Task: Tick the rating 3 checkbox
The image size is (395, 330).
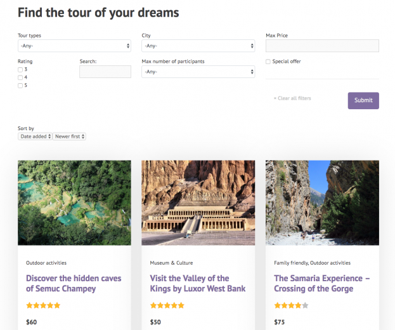Action: 20,69
